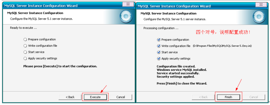
Task: Click disabled Back button in right wizard
Action: coord(203,97)
